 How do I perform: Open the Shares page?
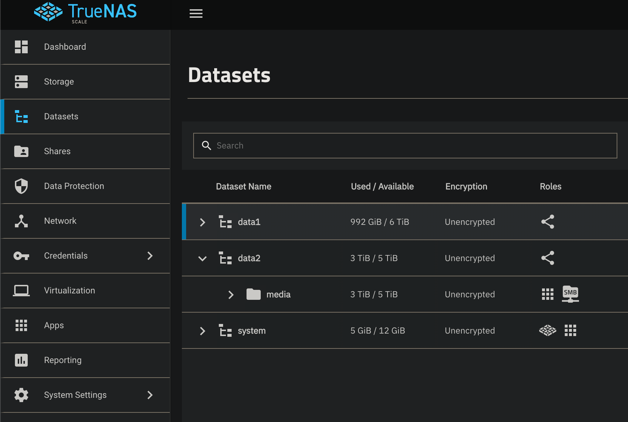point(85,151)
